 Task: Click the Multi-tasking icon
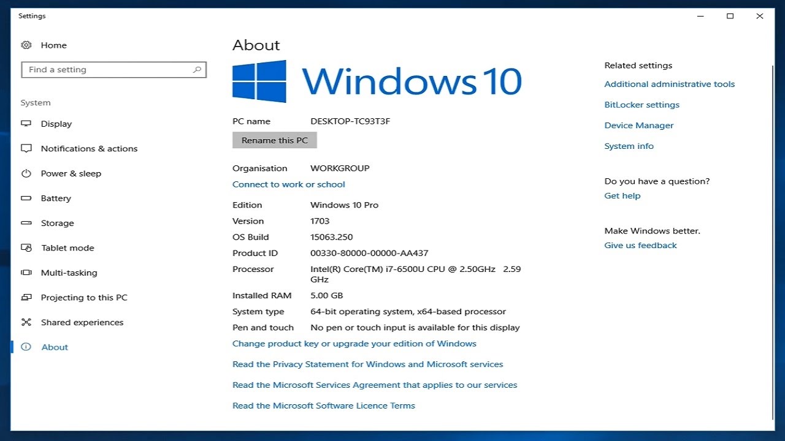26,273
